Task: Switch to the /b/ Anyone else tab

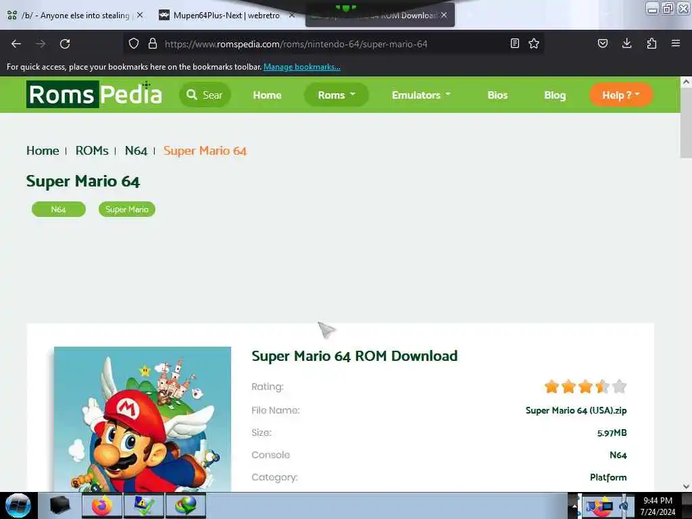Action: pos(75,16)
